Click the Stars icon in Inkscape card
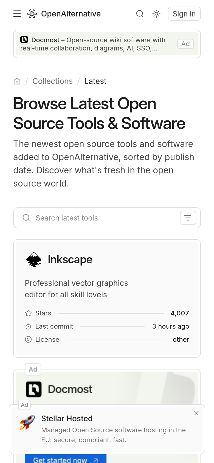 coord(28,313)
